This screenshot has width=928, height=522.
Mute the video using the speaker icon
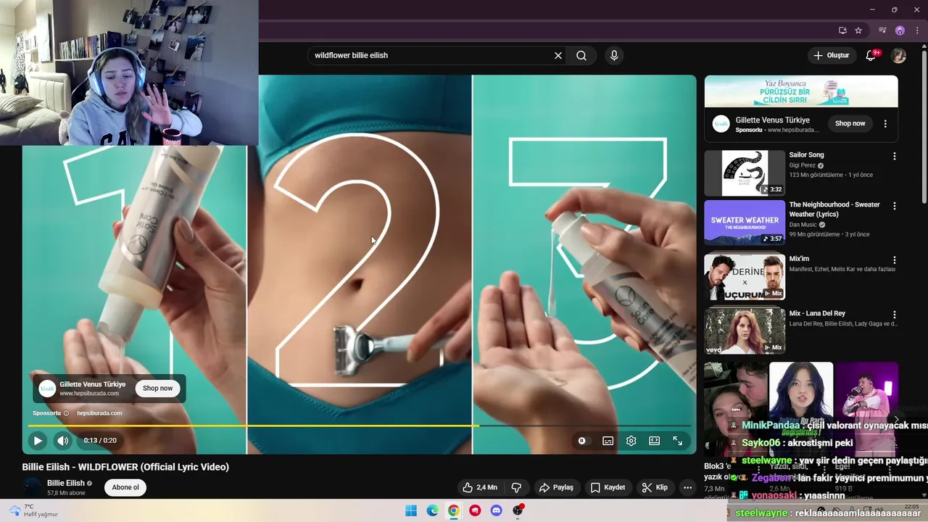click(63, 440)
